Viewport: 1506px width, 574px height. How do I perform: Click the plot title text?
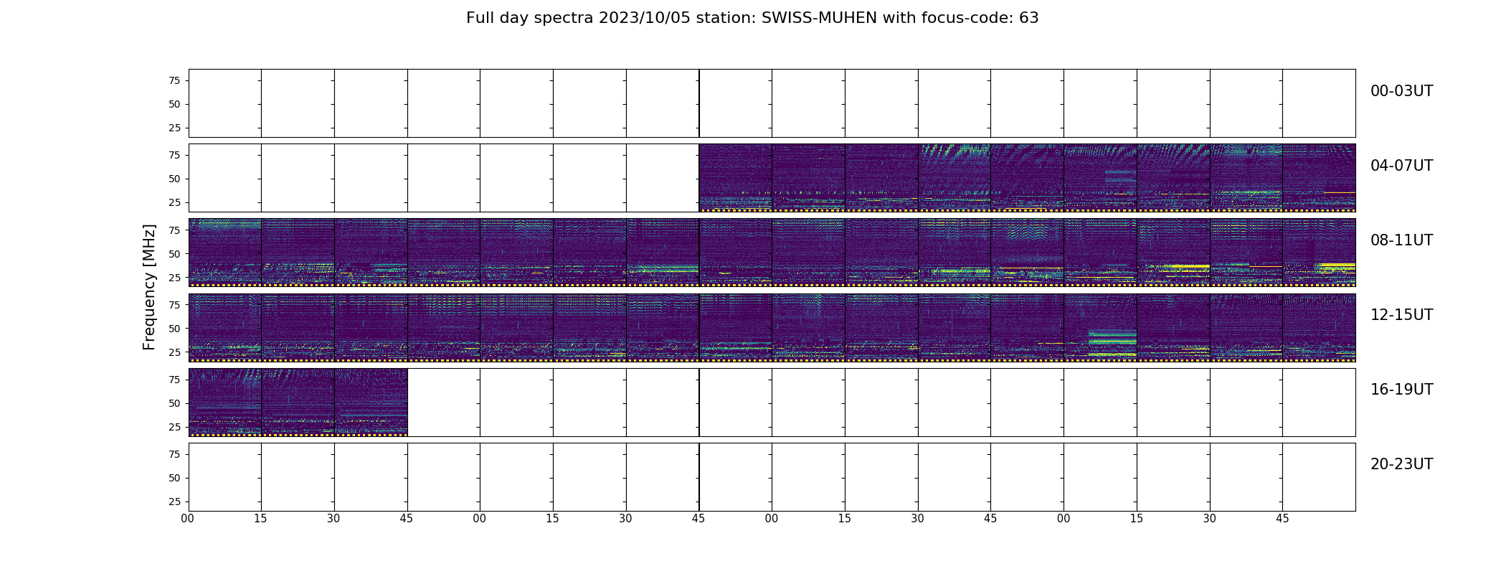(752, 18)
